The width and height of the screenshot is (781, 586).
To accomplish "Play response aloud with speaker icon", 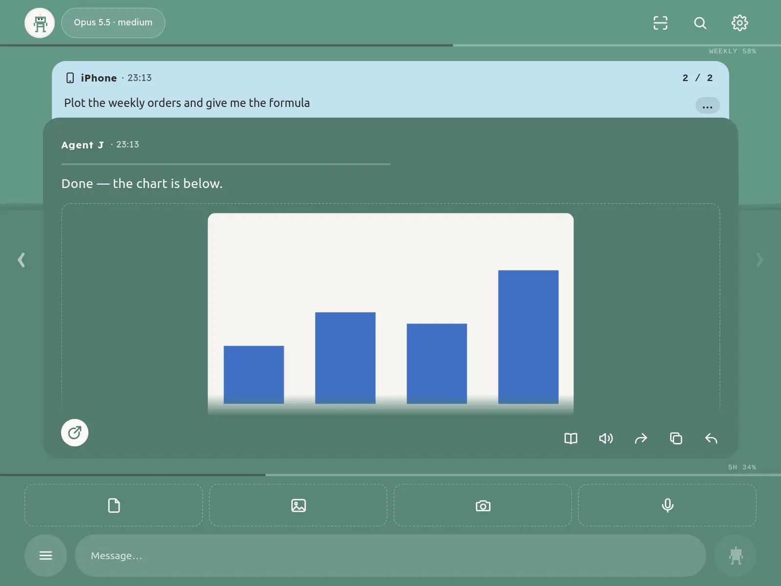I will coord(606,439).
